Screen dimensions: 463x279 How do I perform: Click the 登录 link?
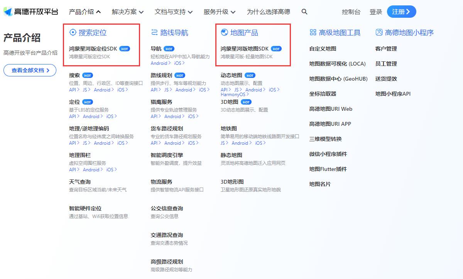coord(376,12)
